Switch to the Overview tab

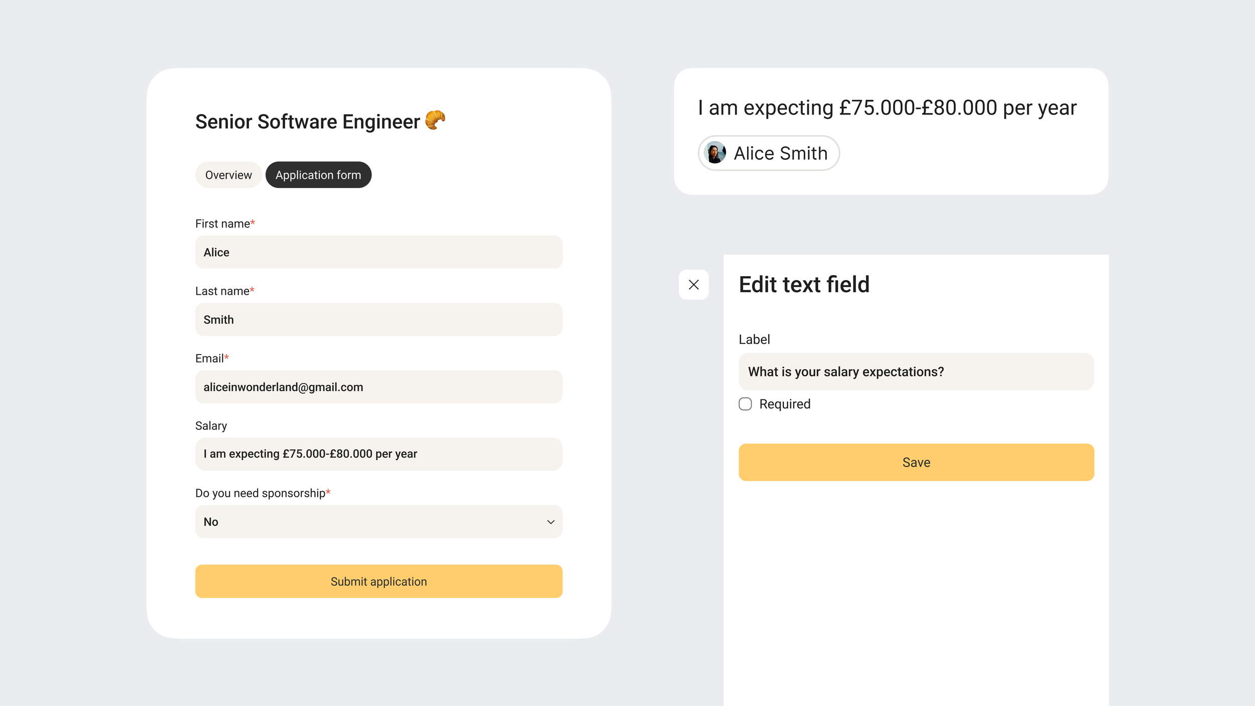click(x=228, y=175)
